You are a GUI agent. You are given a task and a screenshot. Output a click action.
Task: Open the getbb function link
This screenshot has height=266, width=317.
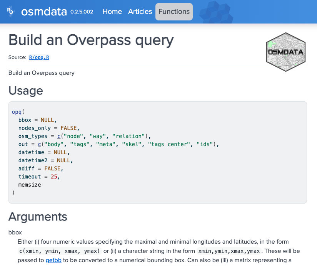53,260
